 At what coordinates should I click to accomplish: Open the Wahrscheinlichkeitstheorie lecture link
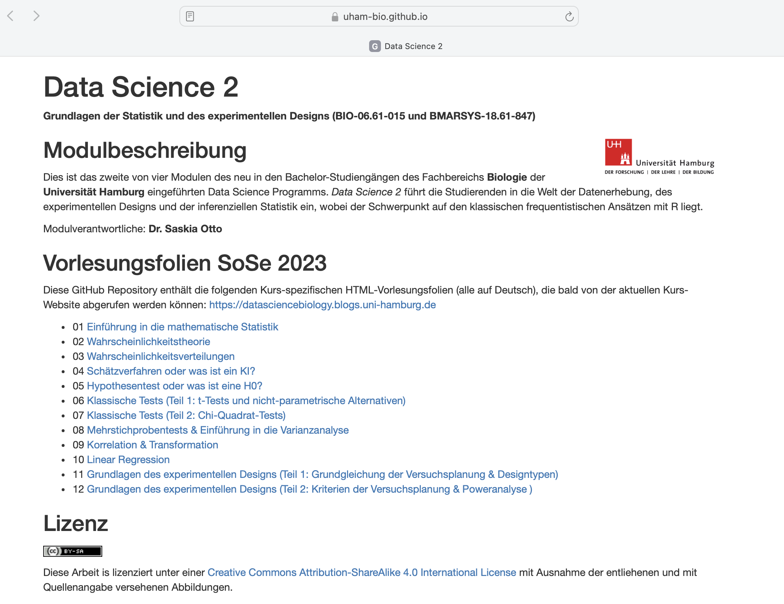coord(148,341)
